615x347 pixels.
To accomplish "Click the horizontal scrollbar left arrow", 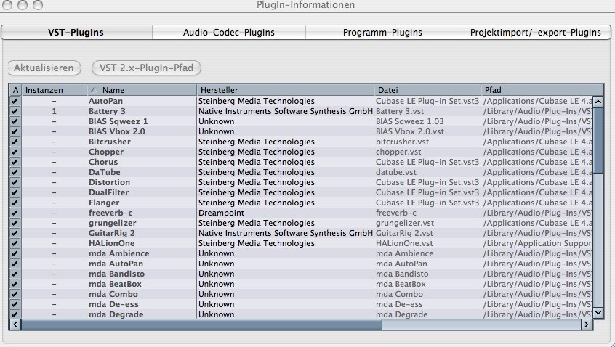I will pyautogui.click(x=15, y=324).
